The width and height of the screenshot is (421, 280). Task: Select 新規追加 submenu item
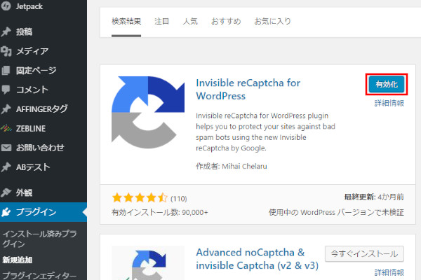pos(17,260)
